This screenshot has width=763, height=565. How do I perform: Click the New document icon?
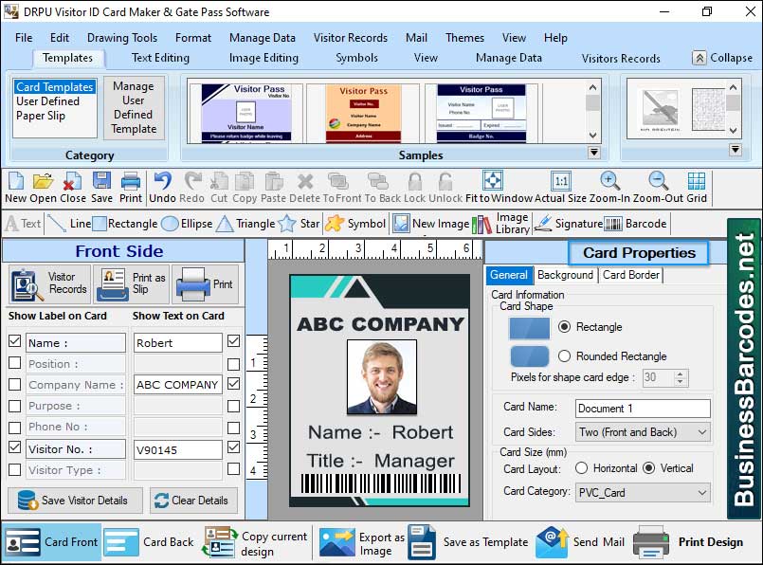(15, 188)
